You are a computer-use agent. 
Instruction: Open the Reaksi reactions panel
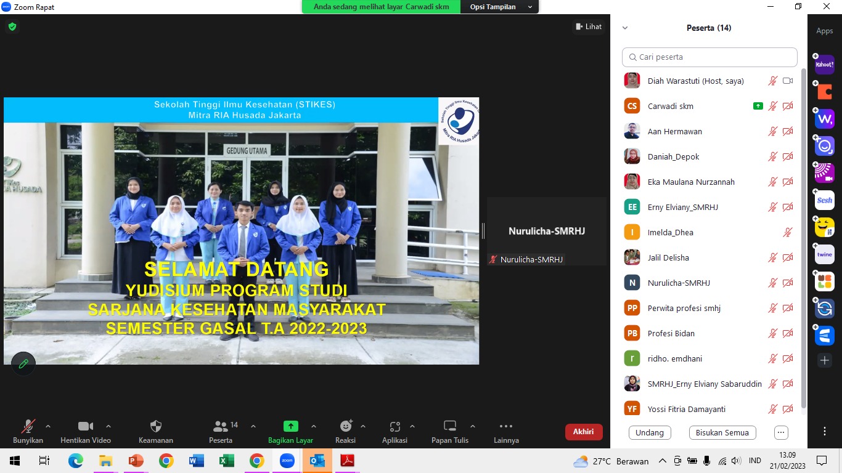[x=345, y=432]
